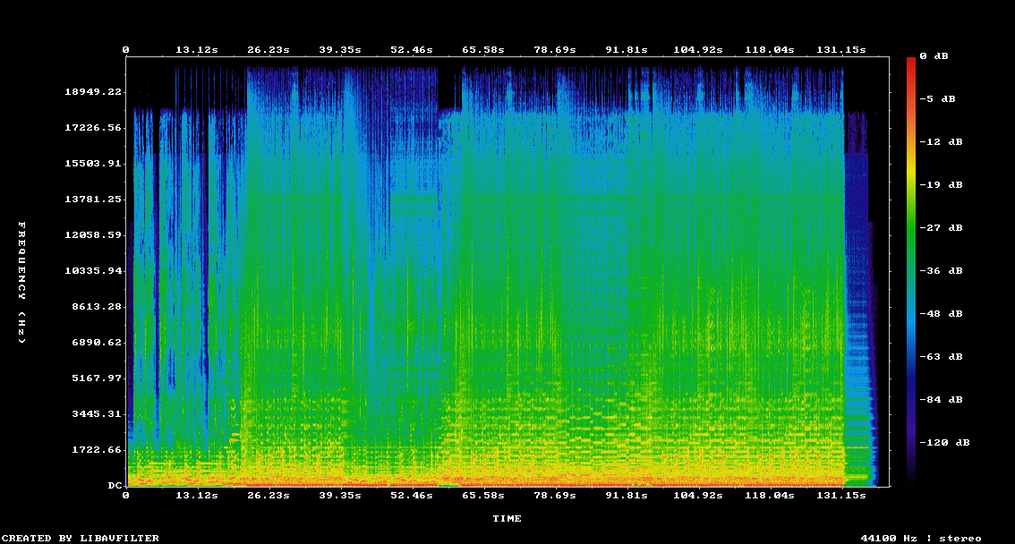Click the 18949.22 frequency axis label
Viewport: 1015px width, 544px height.
click(93, 92)
